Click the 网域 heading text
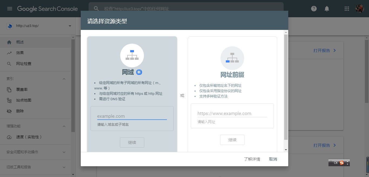The height and width of the screenshot is (177, 369). [x=128, y=72]
